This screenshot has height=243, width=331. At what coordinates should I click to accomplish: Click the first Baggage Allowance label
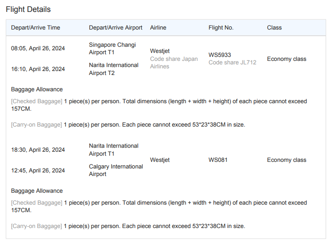click(37, 90)
